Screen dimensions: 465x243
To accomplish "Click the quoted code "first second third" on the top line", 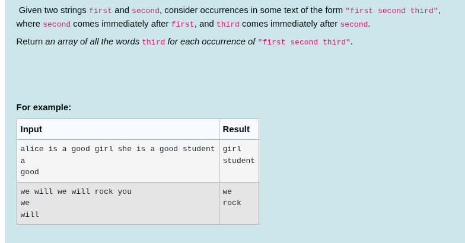I will coord(391,11).
